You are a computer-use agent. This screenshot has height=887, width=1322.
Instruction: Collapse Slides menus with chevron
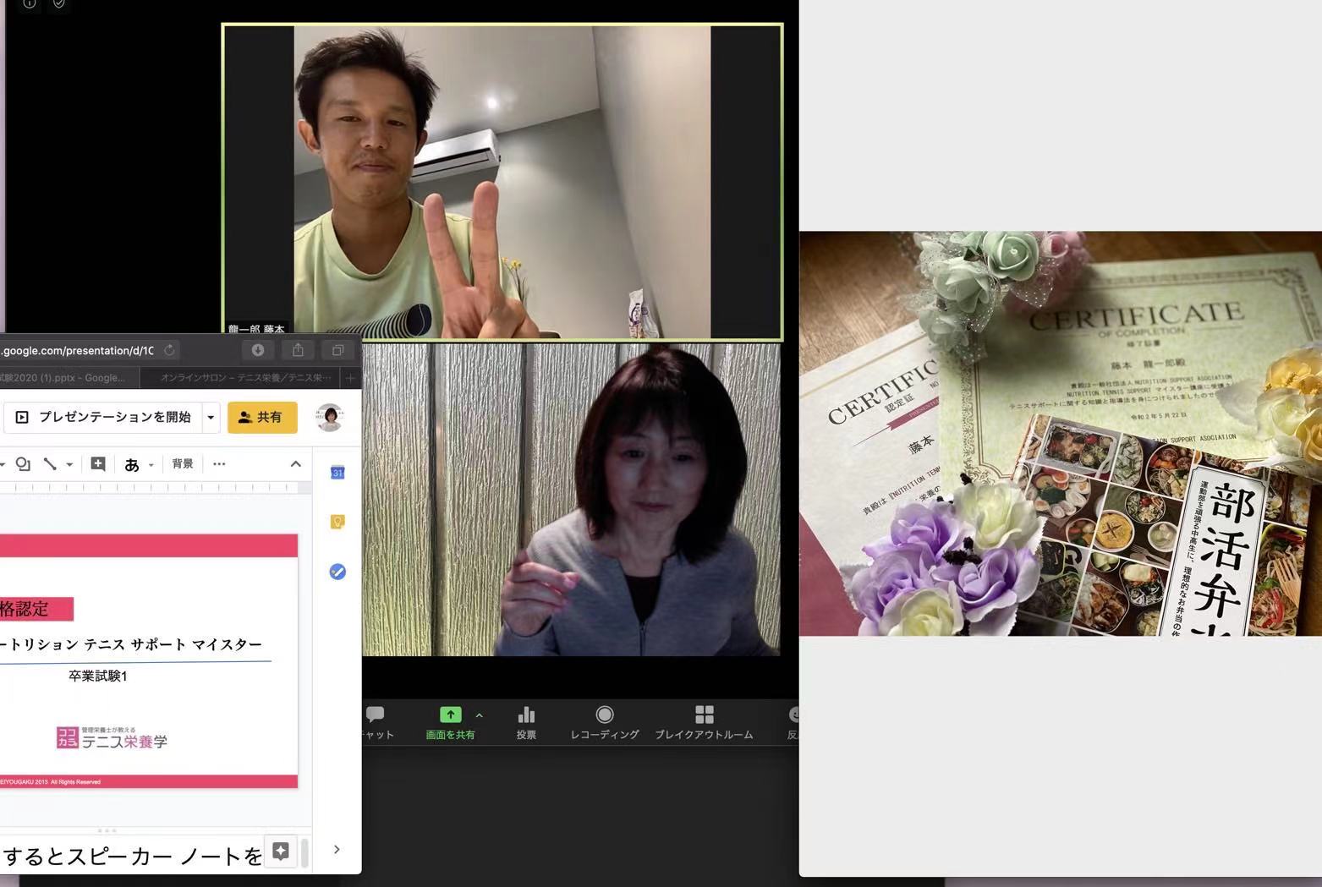point(295,463)
